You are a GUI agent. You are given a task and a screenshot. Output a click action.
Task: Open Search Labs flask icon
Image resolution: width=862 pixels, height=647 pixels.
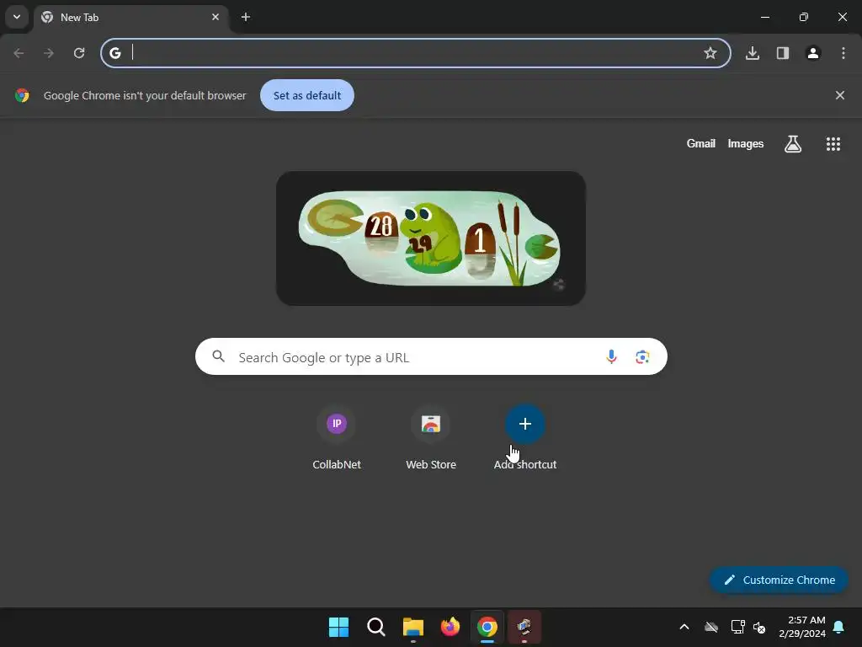(793, 144)
